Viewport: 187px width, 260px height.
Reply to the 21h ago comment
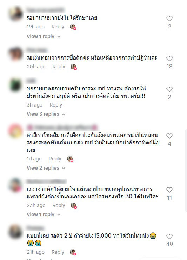coord(58,252)
